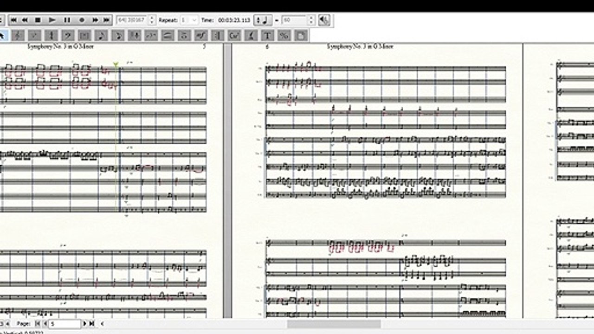Click the page 5 title text
This screenshot has height=334, width=594.
pos(61,46)
